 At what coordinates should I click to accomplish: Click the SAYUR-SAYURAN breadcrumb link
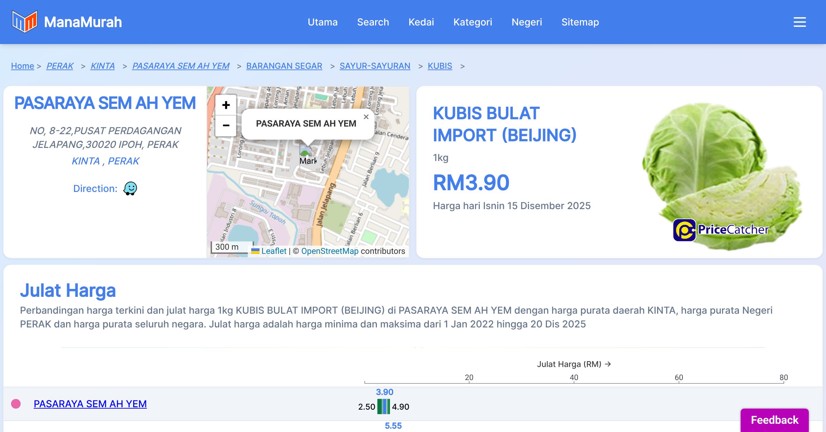click(x=375, y=66)
